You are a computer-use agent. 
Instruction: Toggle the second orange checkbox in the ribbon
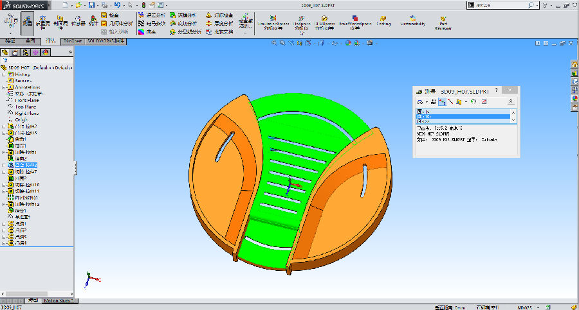pos(105,22)
